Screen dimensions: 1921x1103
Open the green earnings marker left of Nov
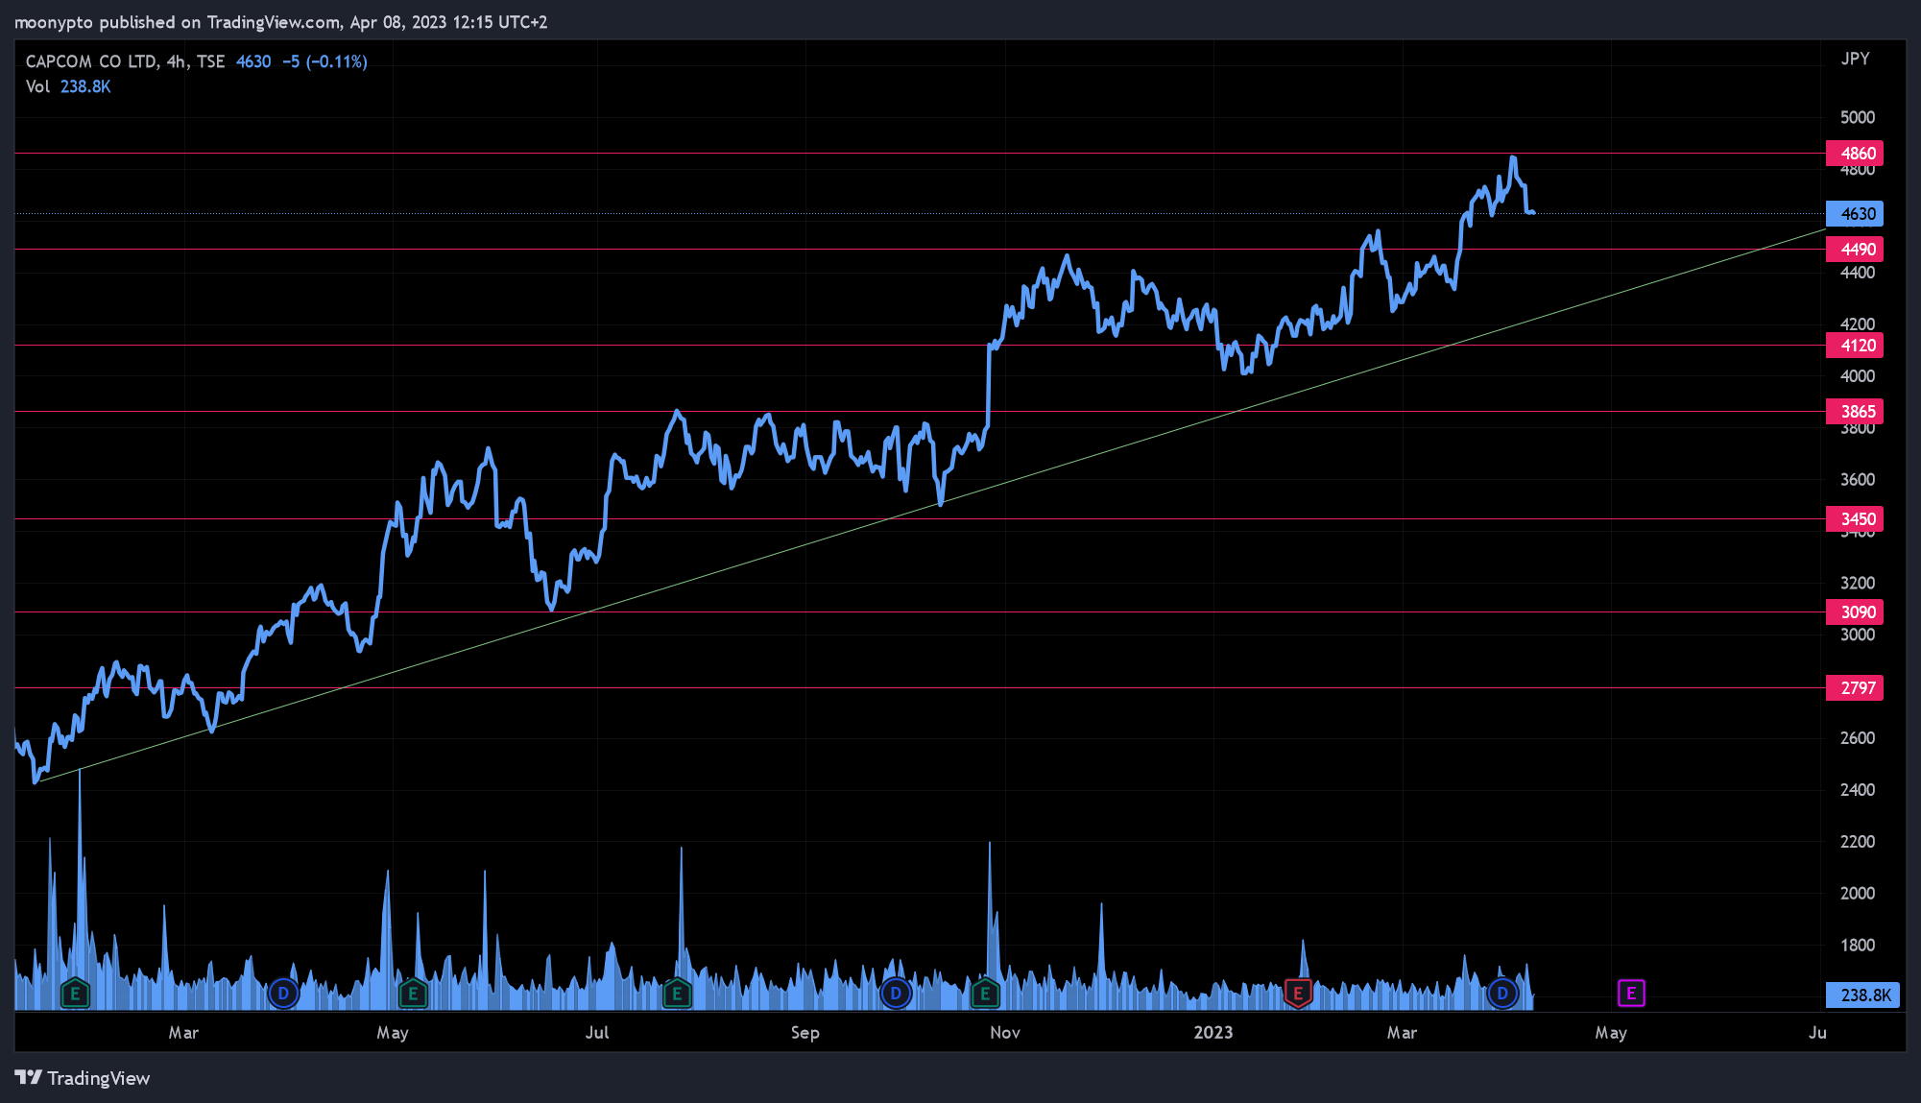point(985,994)
